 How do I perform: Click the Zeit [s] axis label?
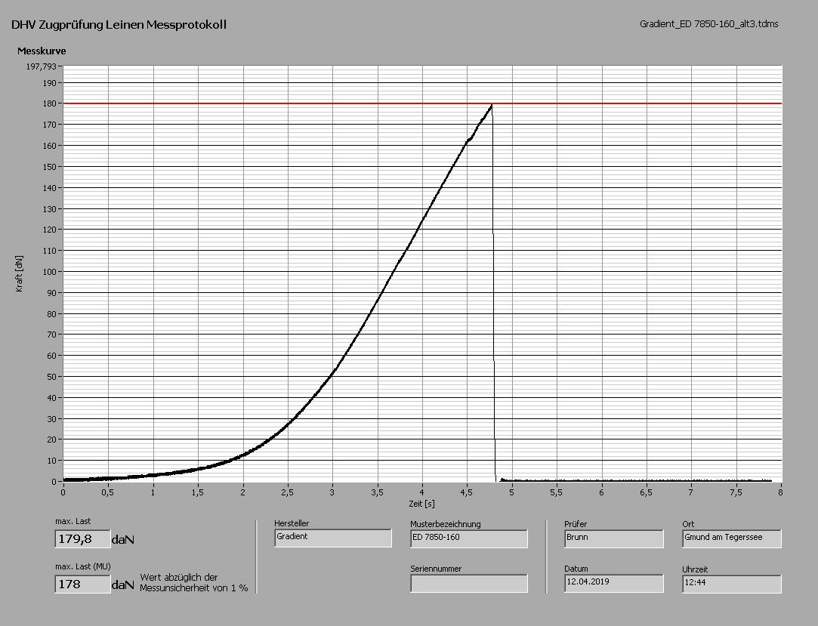421,504
